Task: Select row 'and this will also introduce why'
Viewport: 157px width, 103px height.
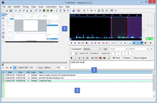Action: [x=77, y=78]
